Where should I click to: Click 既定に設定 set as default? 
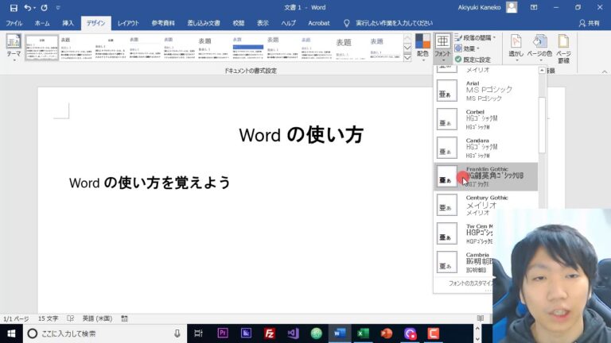pos(473,60)
